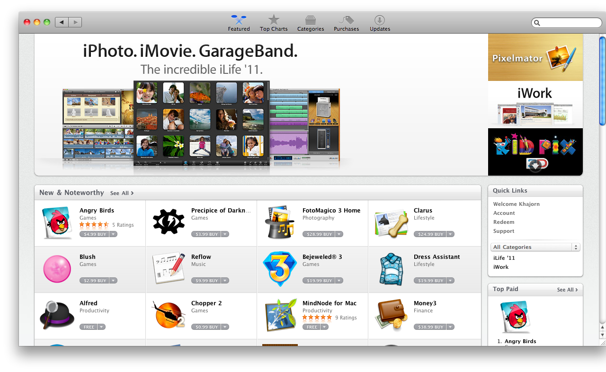Open the Pixelmator banner

pyautogui.click(x=535, y=57)
